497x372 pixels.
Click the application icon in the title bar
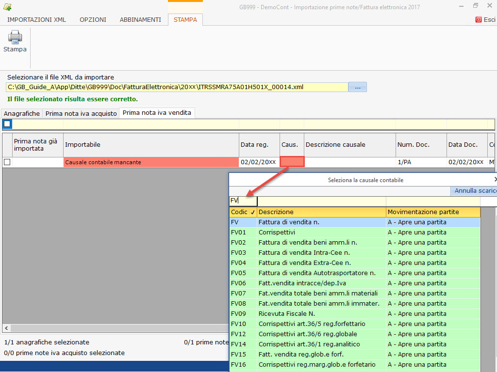(7, 7)
